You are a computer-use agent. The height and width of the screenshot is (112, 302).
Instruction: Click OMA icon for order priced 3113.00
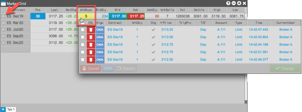tap(100, 37)
